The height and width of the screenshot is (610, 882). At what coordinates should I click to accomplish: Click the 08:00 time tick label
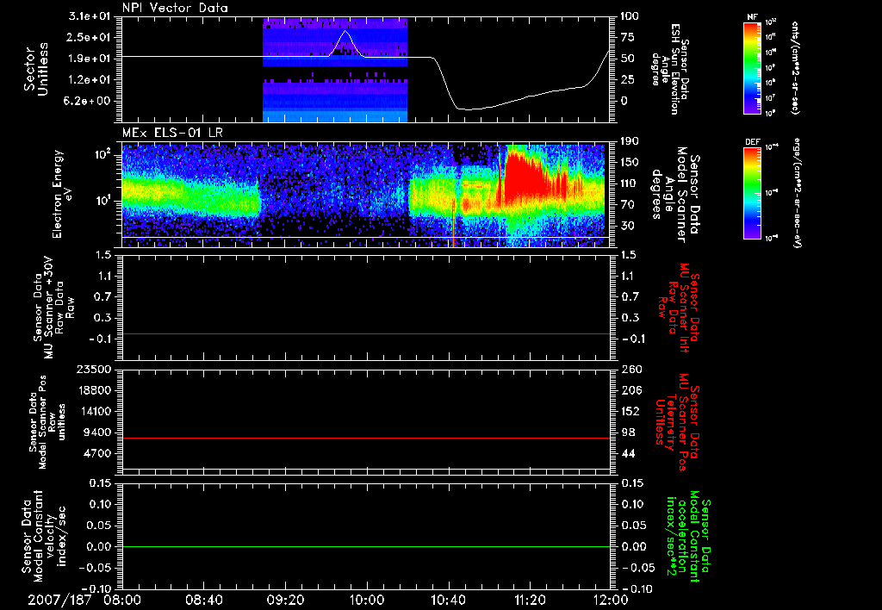[122, 600]
